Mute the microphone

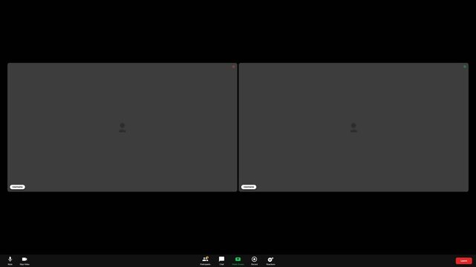click(10, 260)
